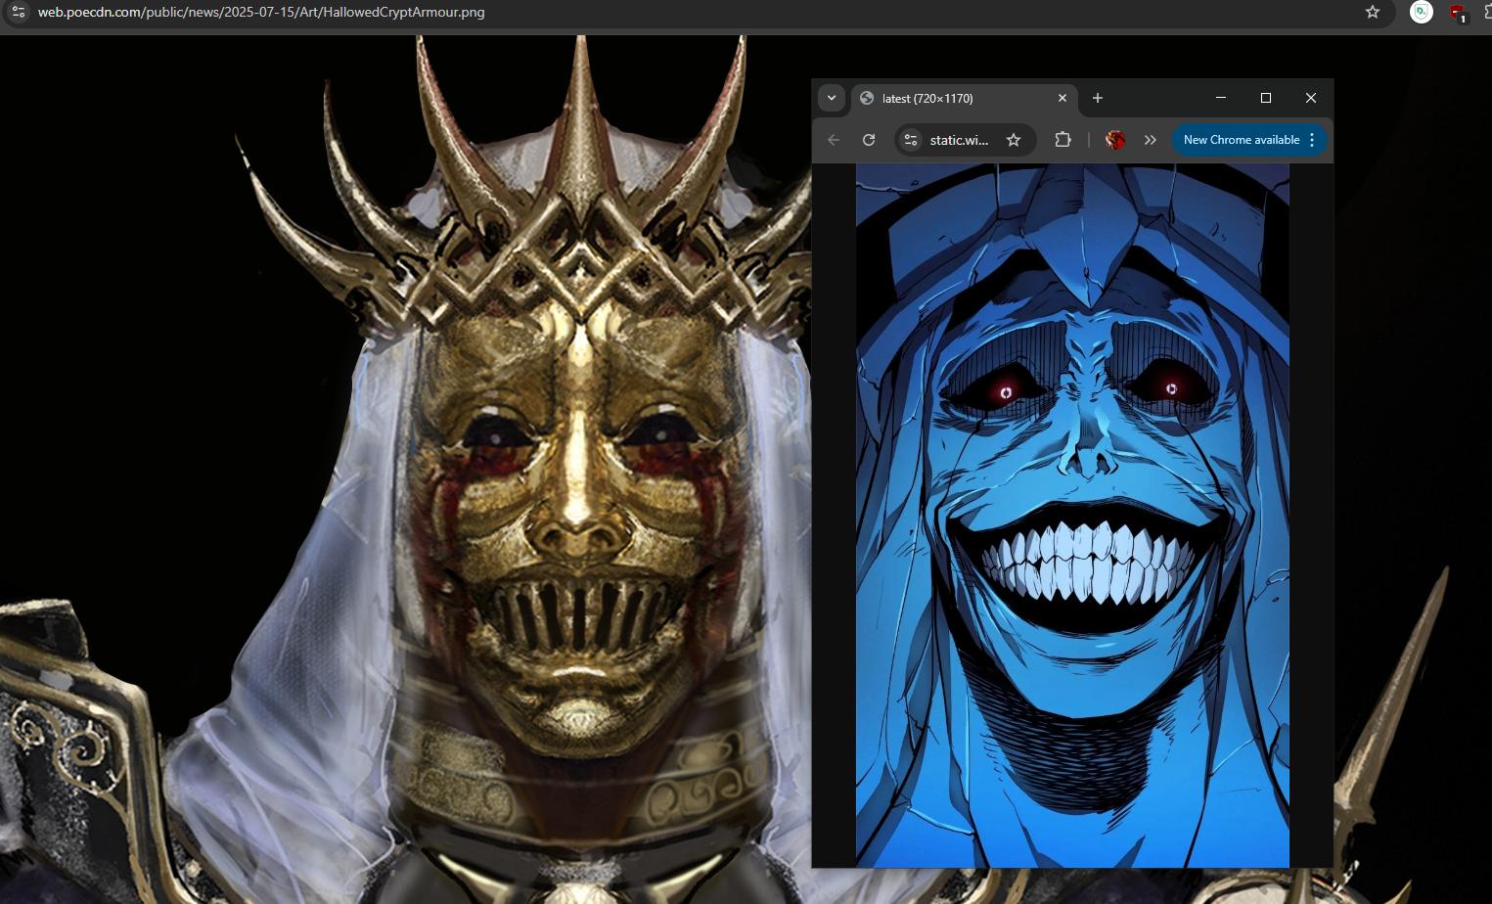Click the site info icon beside web.poecdn.com URL
This screenshot has height=904, width=1492.
pyautogui.click(x=18, y=12)
